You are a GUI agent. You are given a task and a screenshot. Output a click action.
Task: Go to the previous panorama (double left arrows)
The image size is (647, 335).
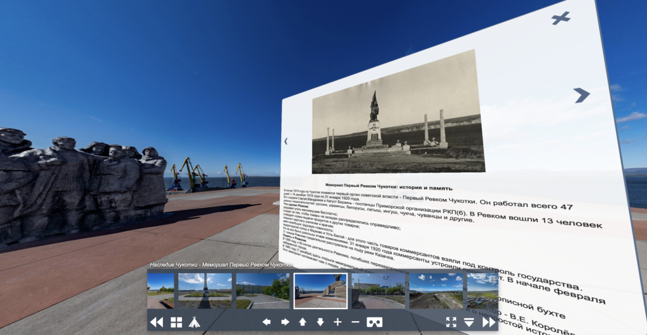coord(157,322)
